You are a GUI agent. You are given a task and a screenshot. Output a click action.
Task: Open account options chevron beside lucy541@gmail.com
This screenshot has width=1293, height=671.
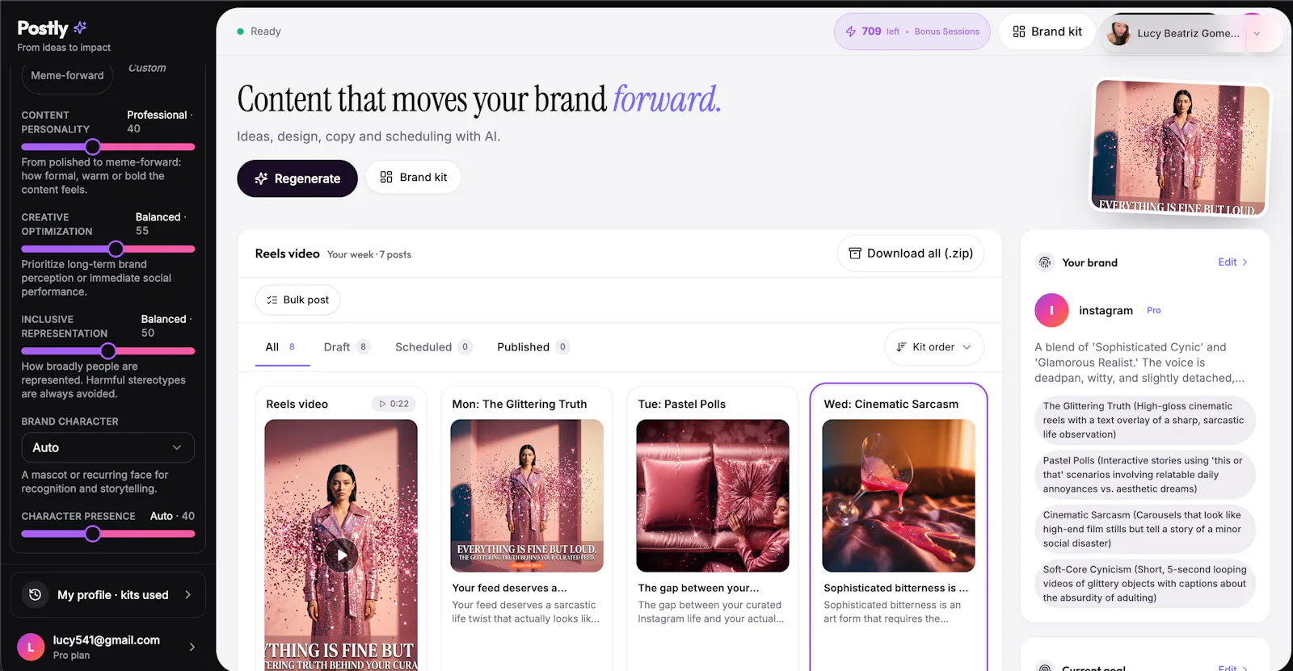pos(192,647)
